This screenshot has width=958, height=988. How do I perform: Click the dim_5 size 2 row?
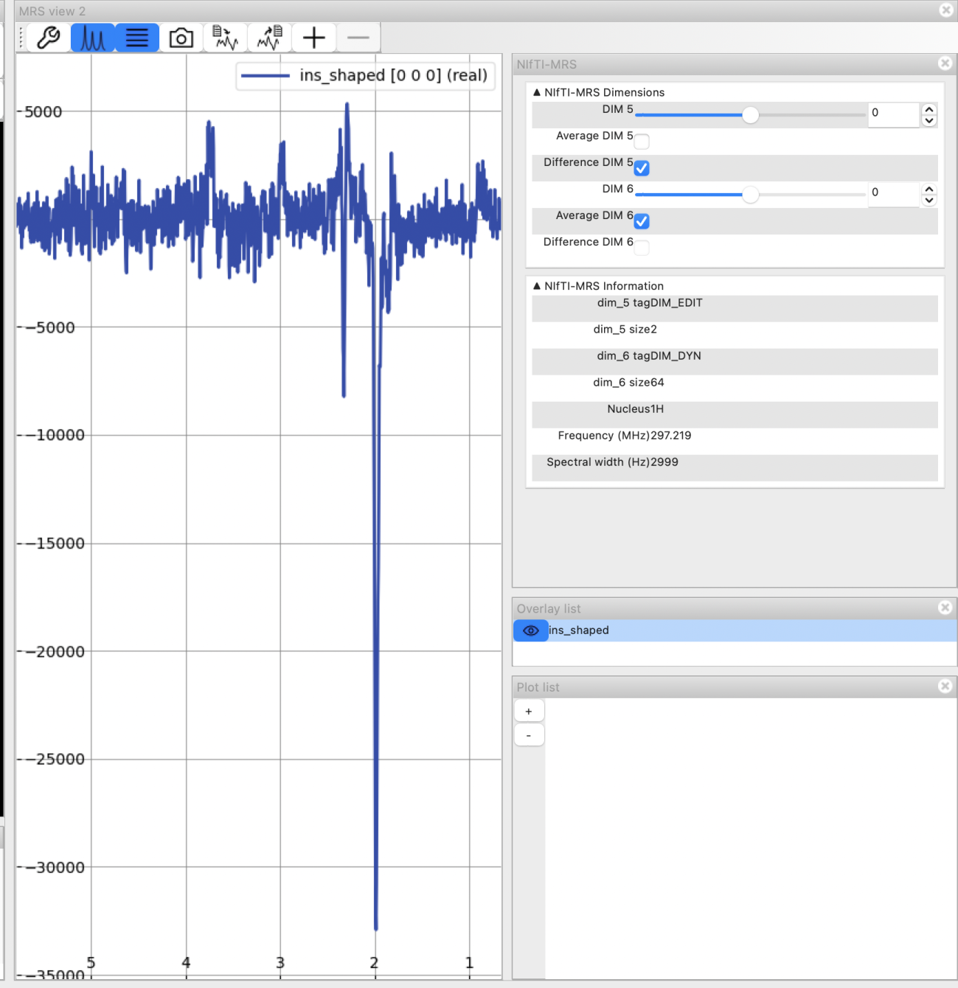pyautogui.click(x=735, y=335)
